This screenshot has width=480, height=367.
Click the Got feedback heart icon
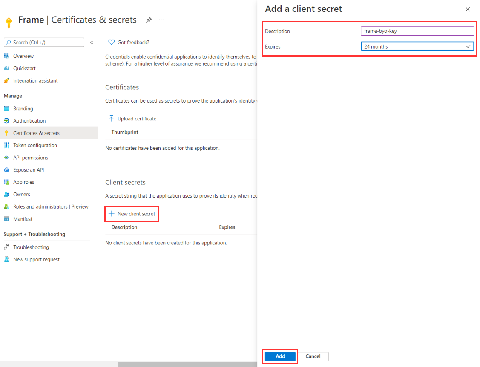(x=111, y=42)
